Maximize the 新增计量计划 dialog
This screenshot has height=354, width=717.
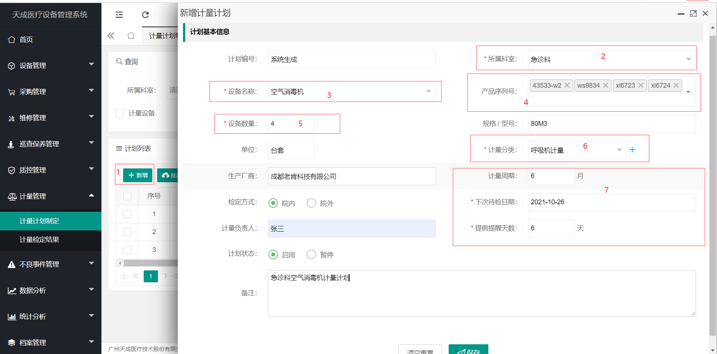coord(693,13)
